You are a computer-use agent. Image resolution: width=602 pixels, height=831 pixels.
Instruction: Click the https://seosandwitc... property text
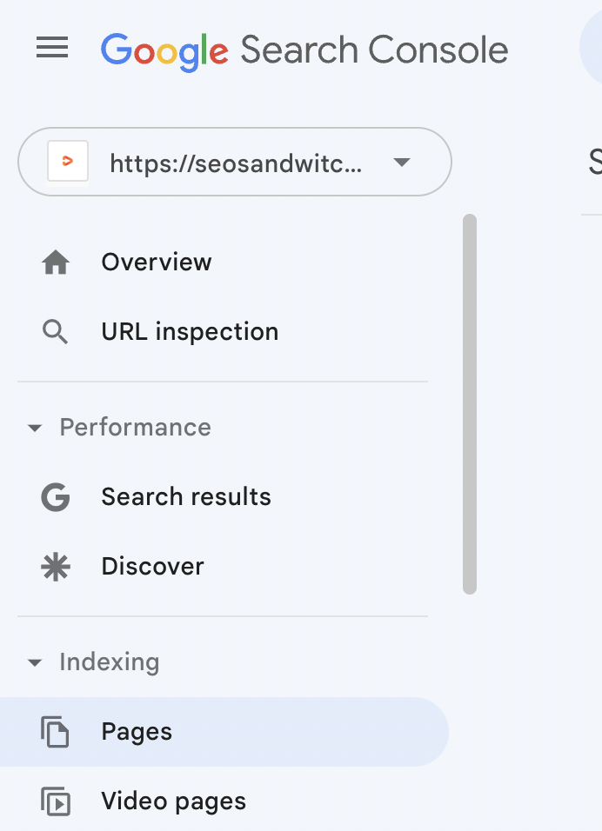235,163
